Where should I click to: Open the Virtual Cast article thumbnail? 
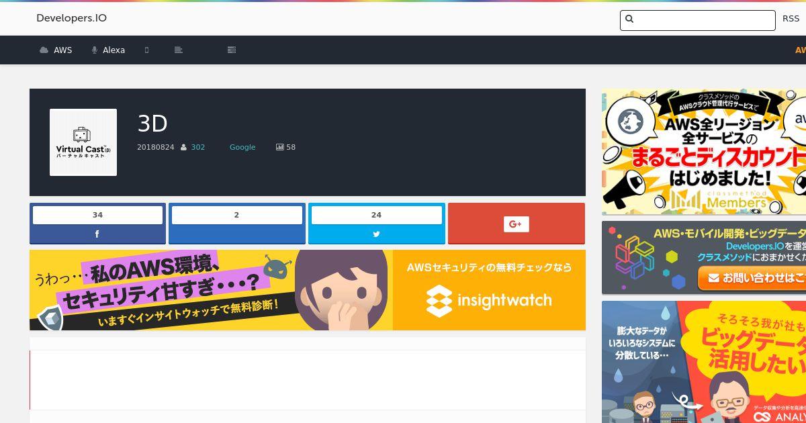(x=83, y=142)
